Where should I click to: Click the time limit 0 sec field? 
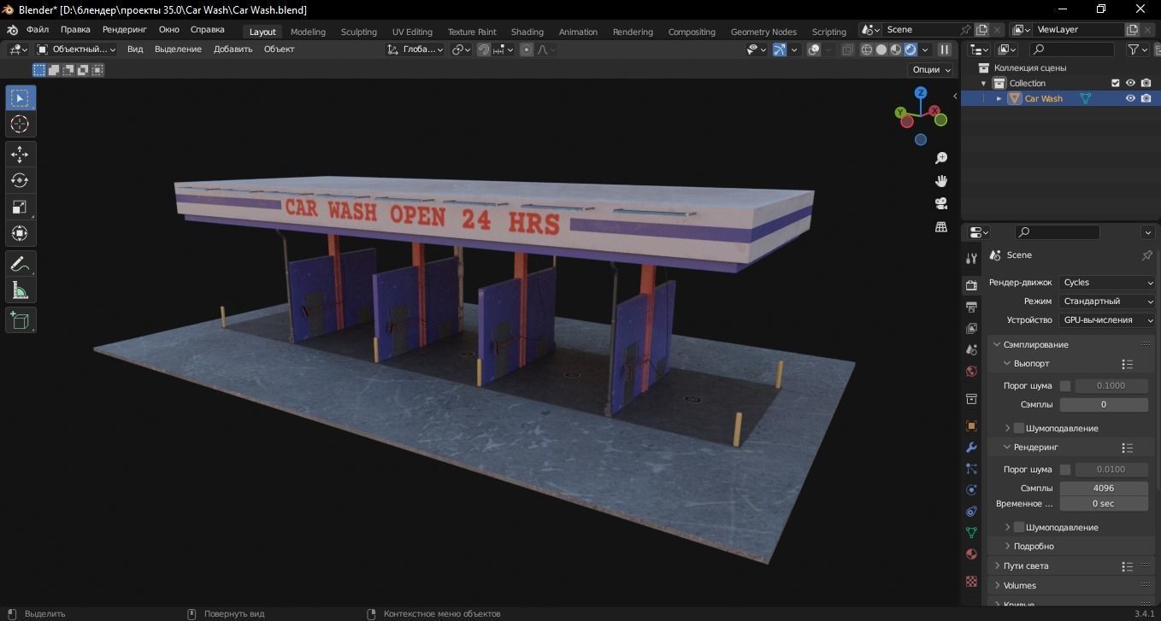click(1104, 504)
